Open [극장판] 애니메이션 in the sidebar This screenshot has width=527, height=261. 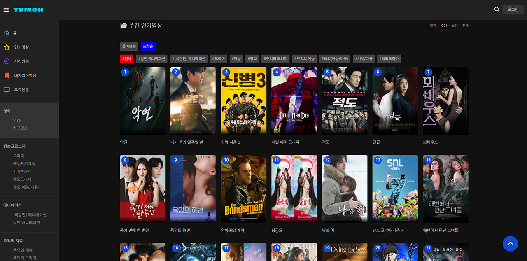[x=30, y=215]
